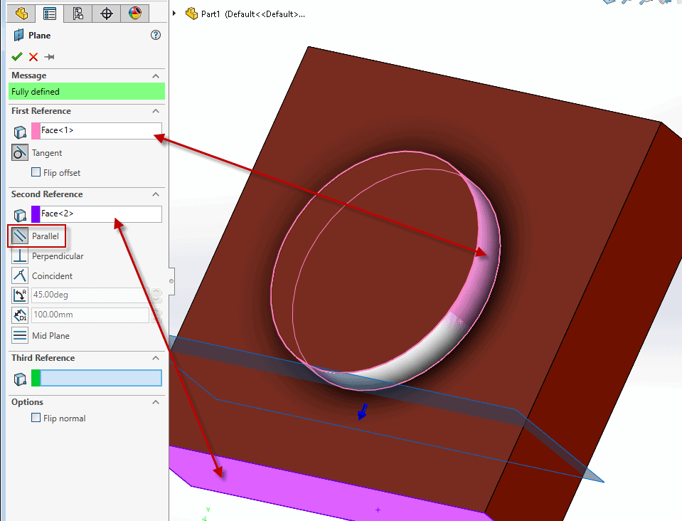
Task: Switch to the ConfigurationManager tab
Action: [x=78, y=13]
